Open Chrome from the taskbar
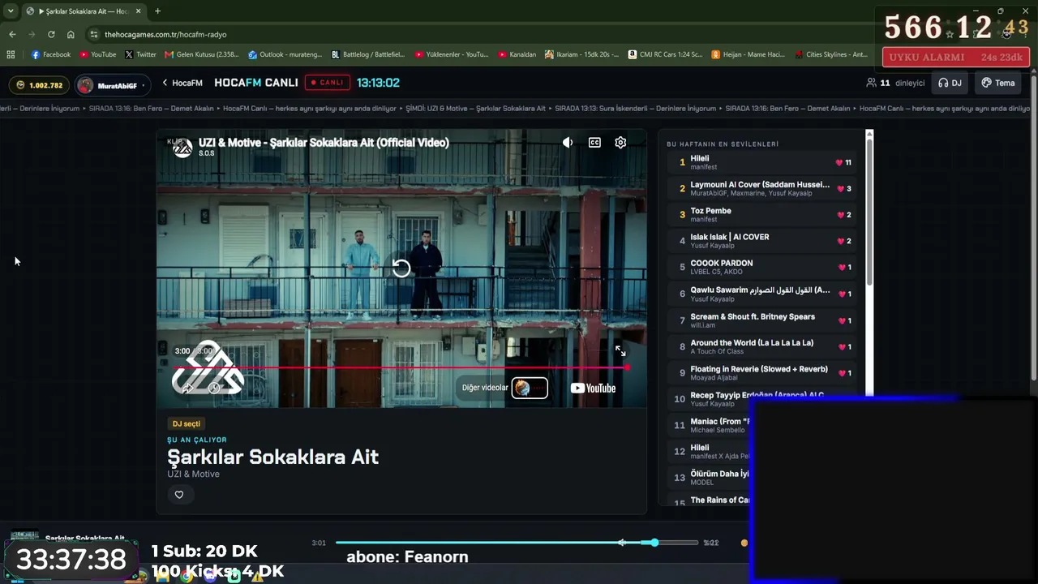The image size is (1038, 584). click(187, 577)
